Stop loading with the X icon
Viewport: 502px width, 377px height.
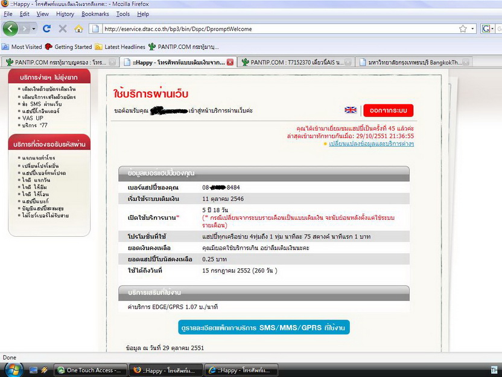[x=63, y=29]
